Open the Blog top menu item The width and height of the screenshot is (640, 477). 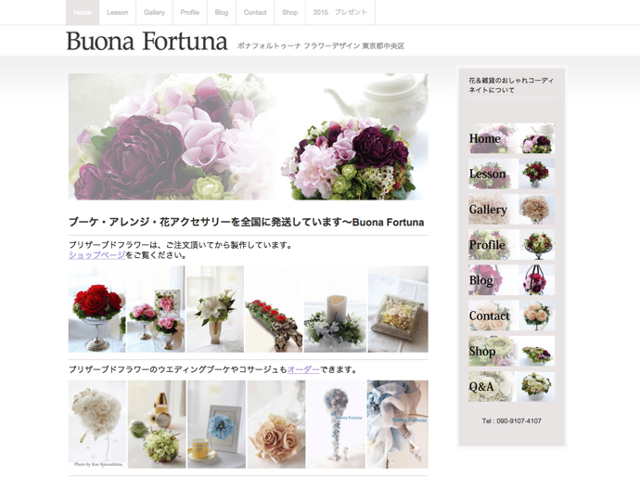tap(222, 12)
